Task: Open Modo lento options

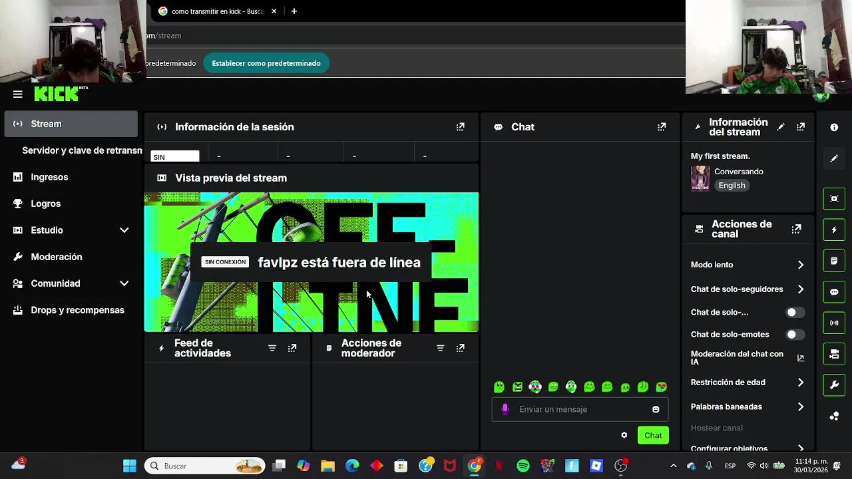Action: pos(747,265)
